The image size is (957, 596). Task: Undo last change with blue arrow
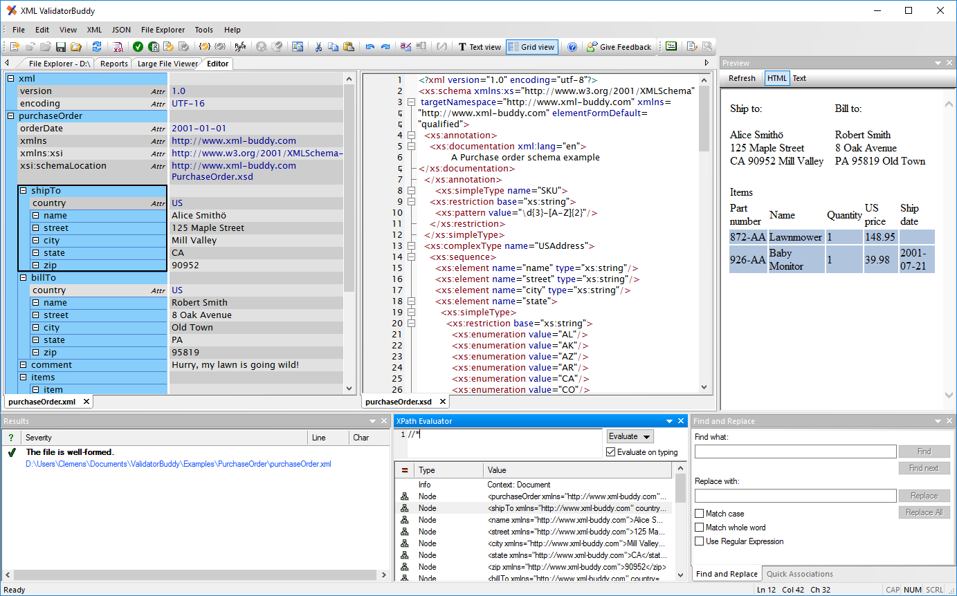tap(370, 47)
